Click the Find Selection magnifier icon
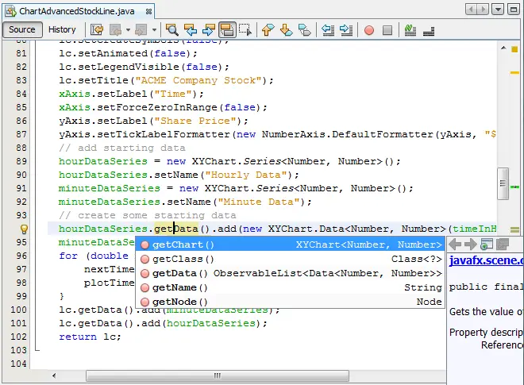This screenshot has height=385, width=524. point(172,30)
